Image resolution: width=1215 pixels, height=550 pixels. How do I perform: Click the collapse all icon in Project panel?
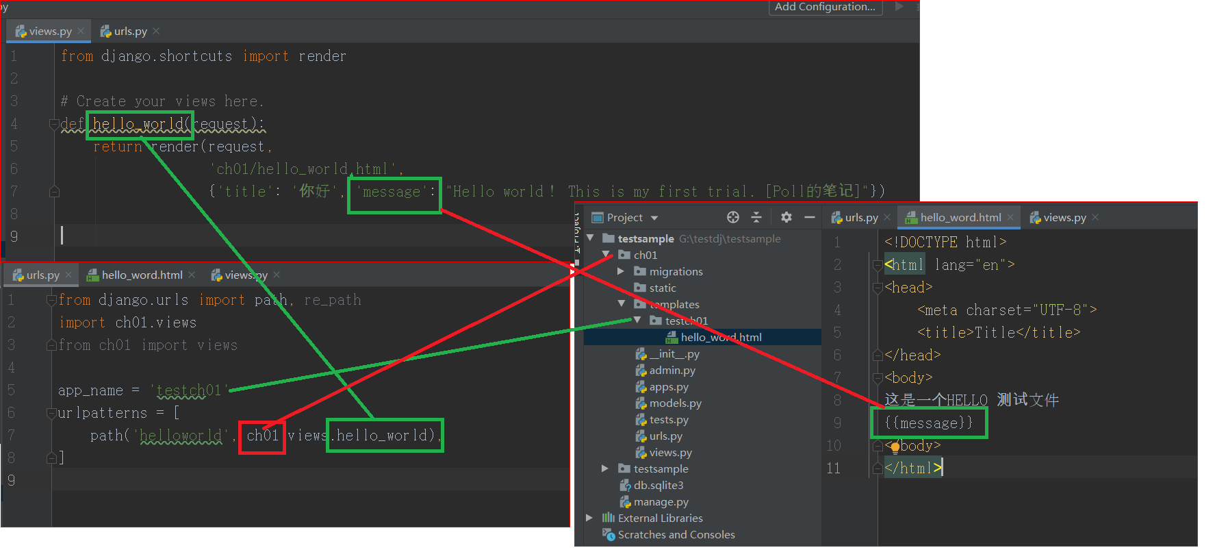point(756,217)
